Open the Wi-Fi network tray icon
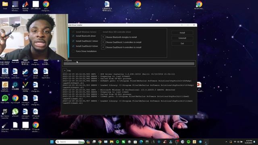Viewport: 258px width, 145px height. click(x=235, y=142)
